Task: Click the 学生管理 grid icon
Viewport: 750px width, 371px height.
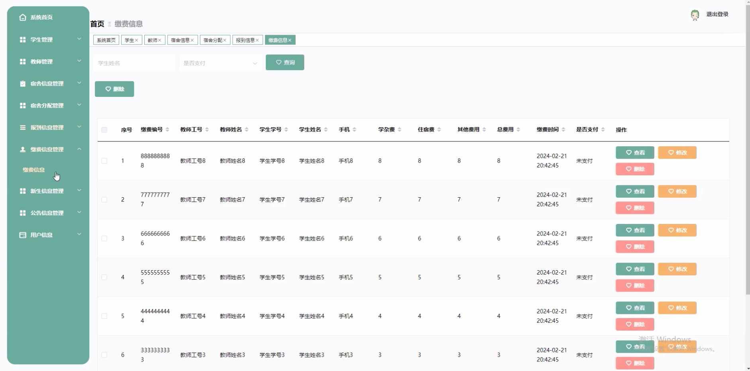Action: click(x=23, y=39)
